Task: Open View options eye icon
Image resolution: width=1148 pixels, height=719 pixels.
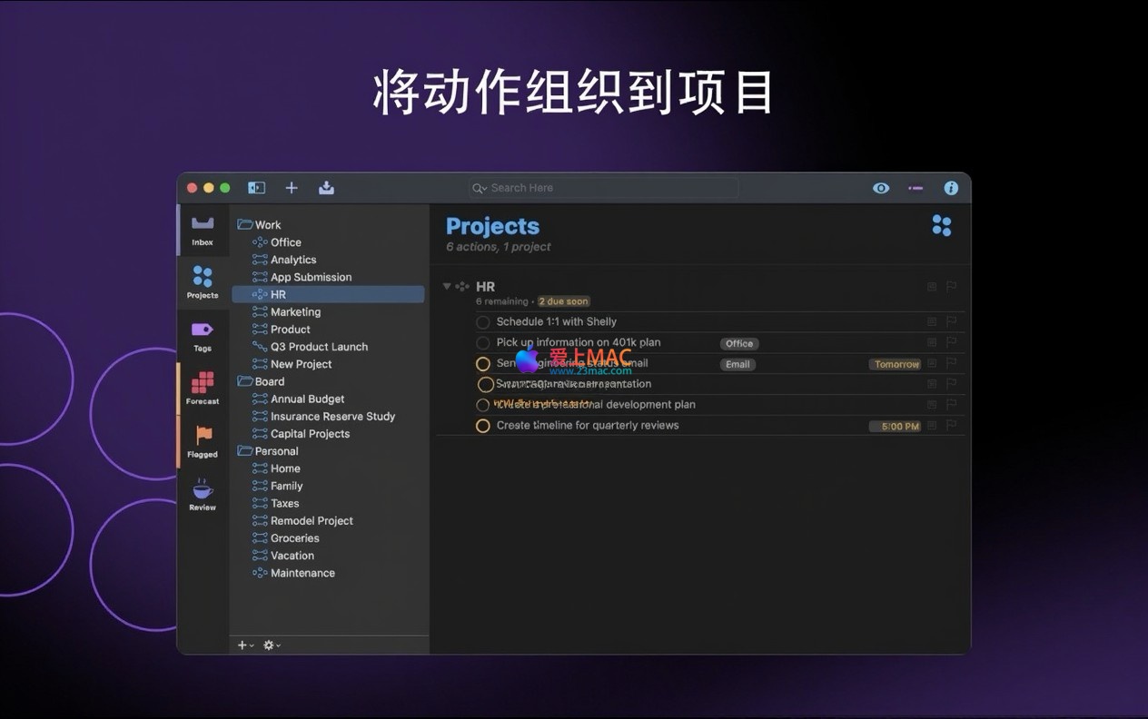Action: click(881, 188)
